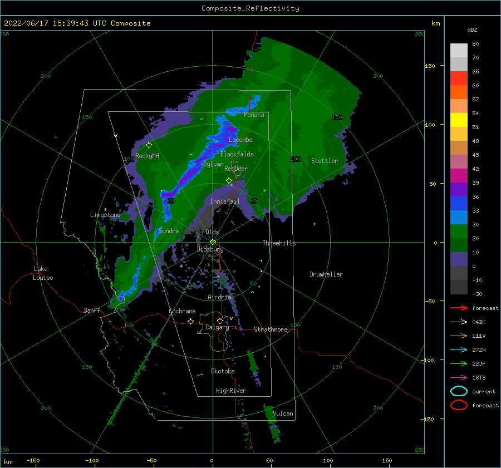Viewport: 501px width, 468px height.
Task: Select the orange 111V arrow legend icon
Action: (459, 336)
